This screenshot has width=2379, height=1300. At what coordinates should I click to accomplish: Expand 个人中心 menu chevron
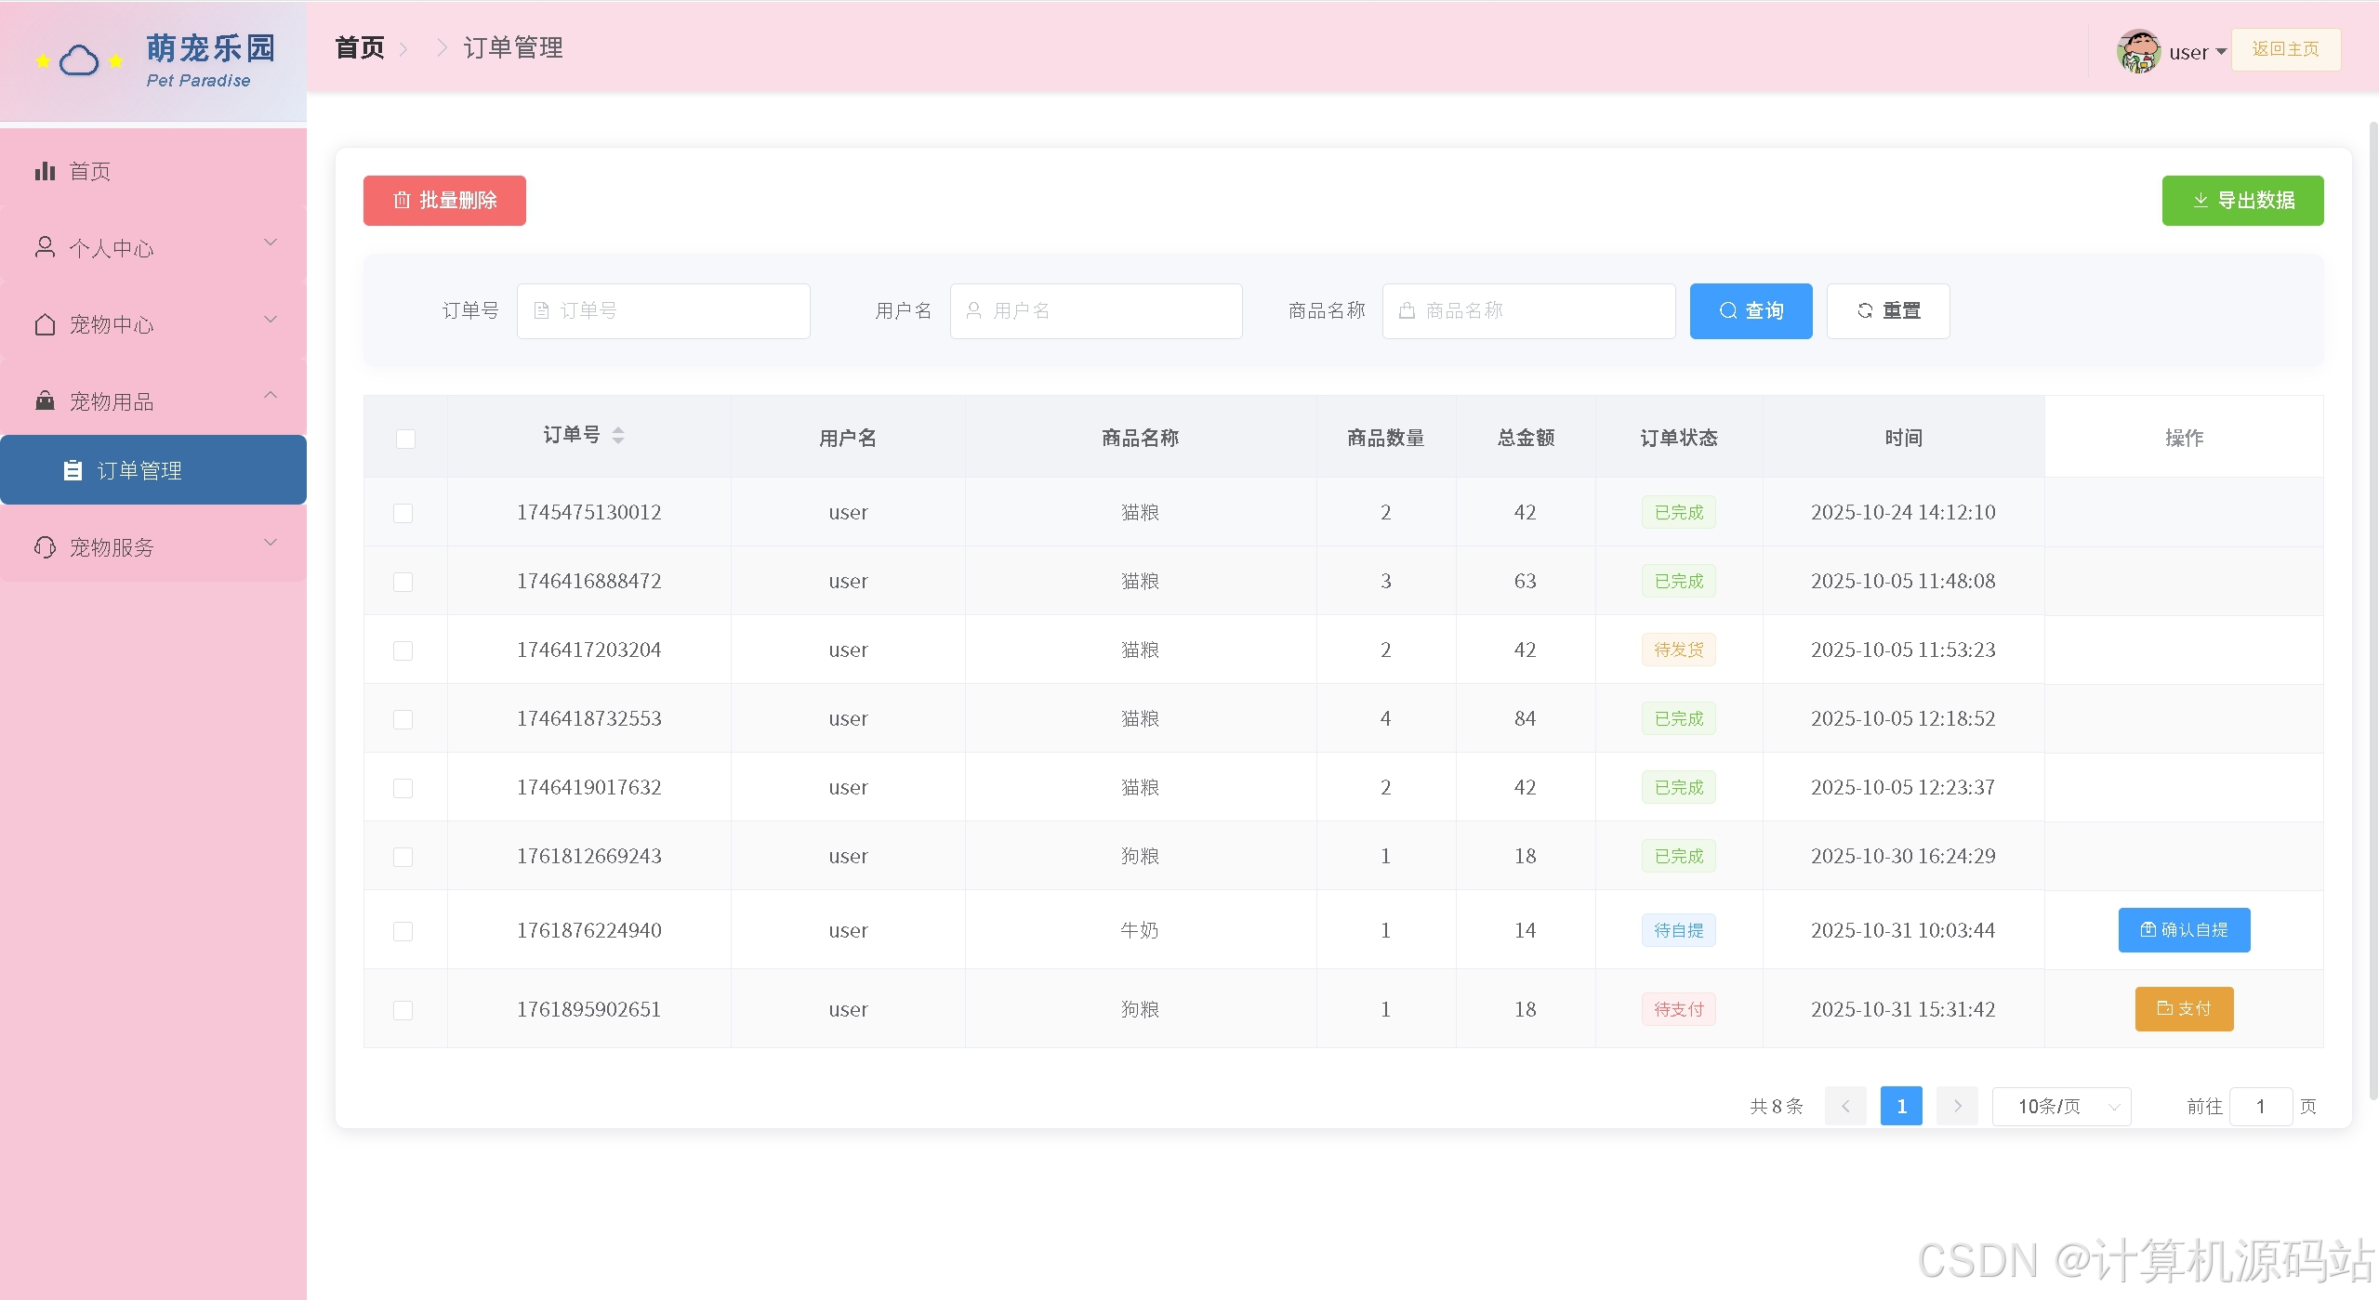271,243
